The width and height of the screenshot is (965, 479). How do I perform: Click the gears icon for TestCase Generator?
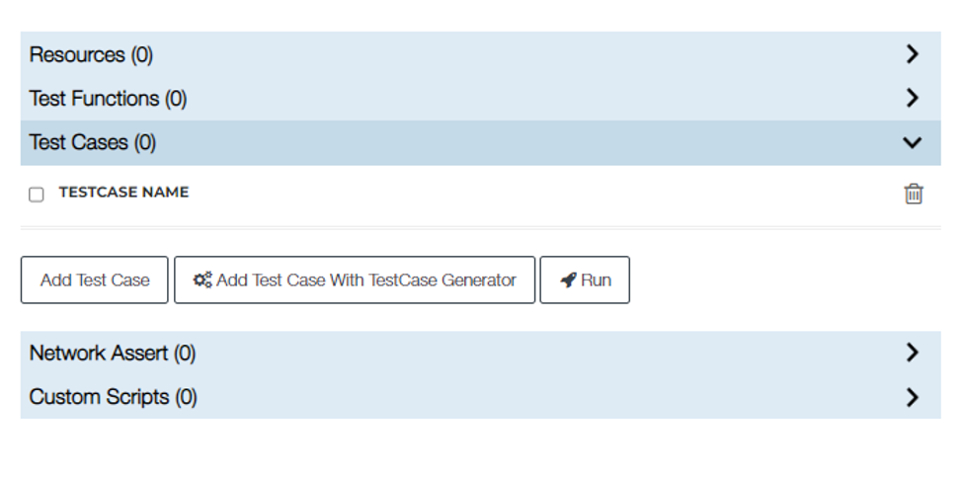coord(202,280)
